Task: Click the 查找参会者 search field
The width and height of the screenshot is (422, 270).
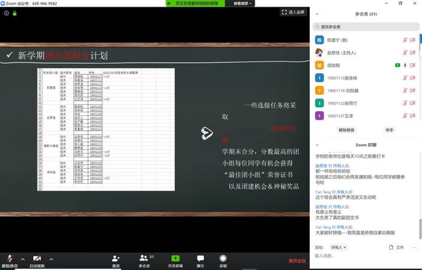Action: coord(367,26)
